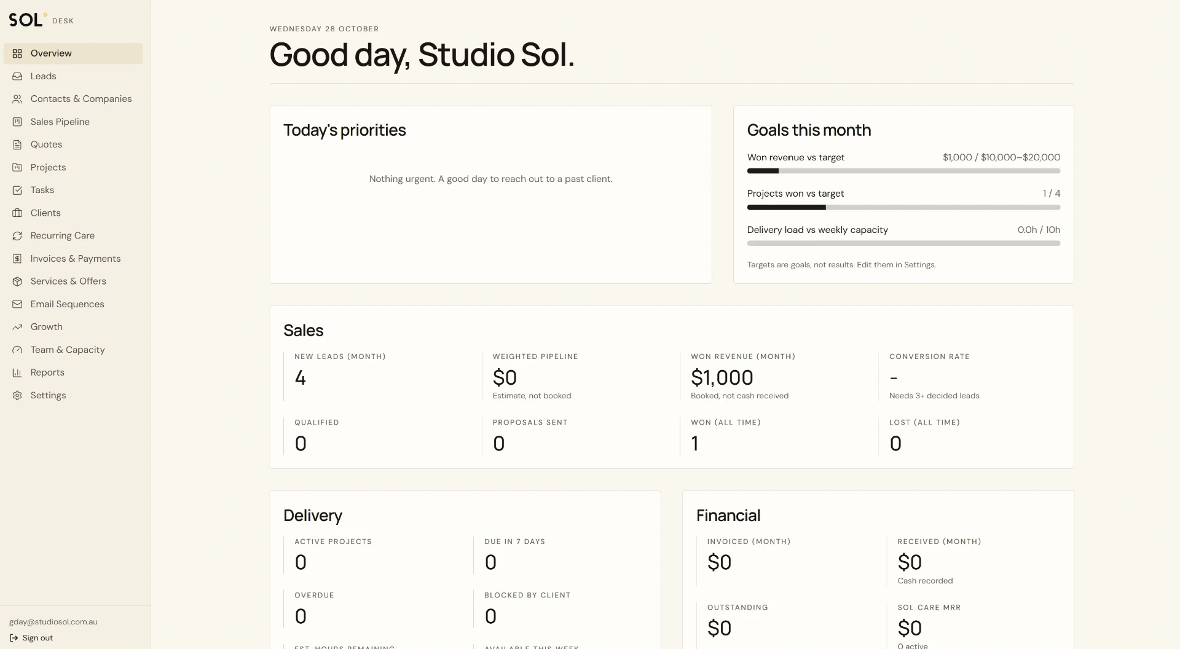The width and height of the screenshot is (1180, 649).
Task: Click the Sales Pipeline board icon
Action: pyautogui.click(x=17, y=122)
